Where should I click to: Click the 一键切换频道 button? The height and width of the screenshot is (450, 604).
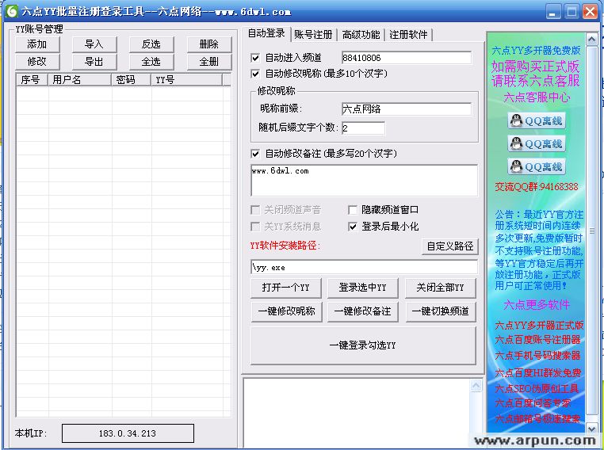tap(441, 311)
